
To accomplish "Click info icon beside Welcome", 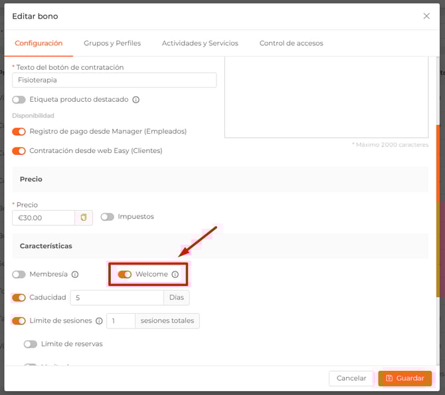I will (175, 275).
